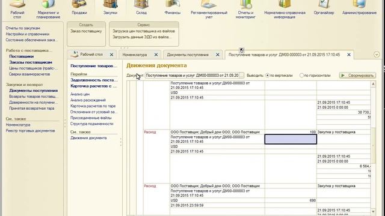
Task: Open sidebar Документы поступления link
Action: click(x=34, y=91)
